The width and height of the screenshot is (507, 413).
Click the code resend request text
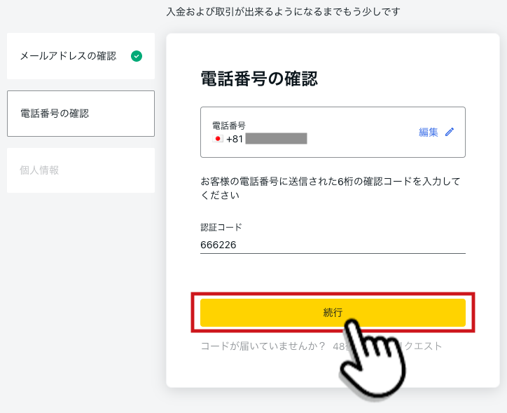387,346
